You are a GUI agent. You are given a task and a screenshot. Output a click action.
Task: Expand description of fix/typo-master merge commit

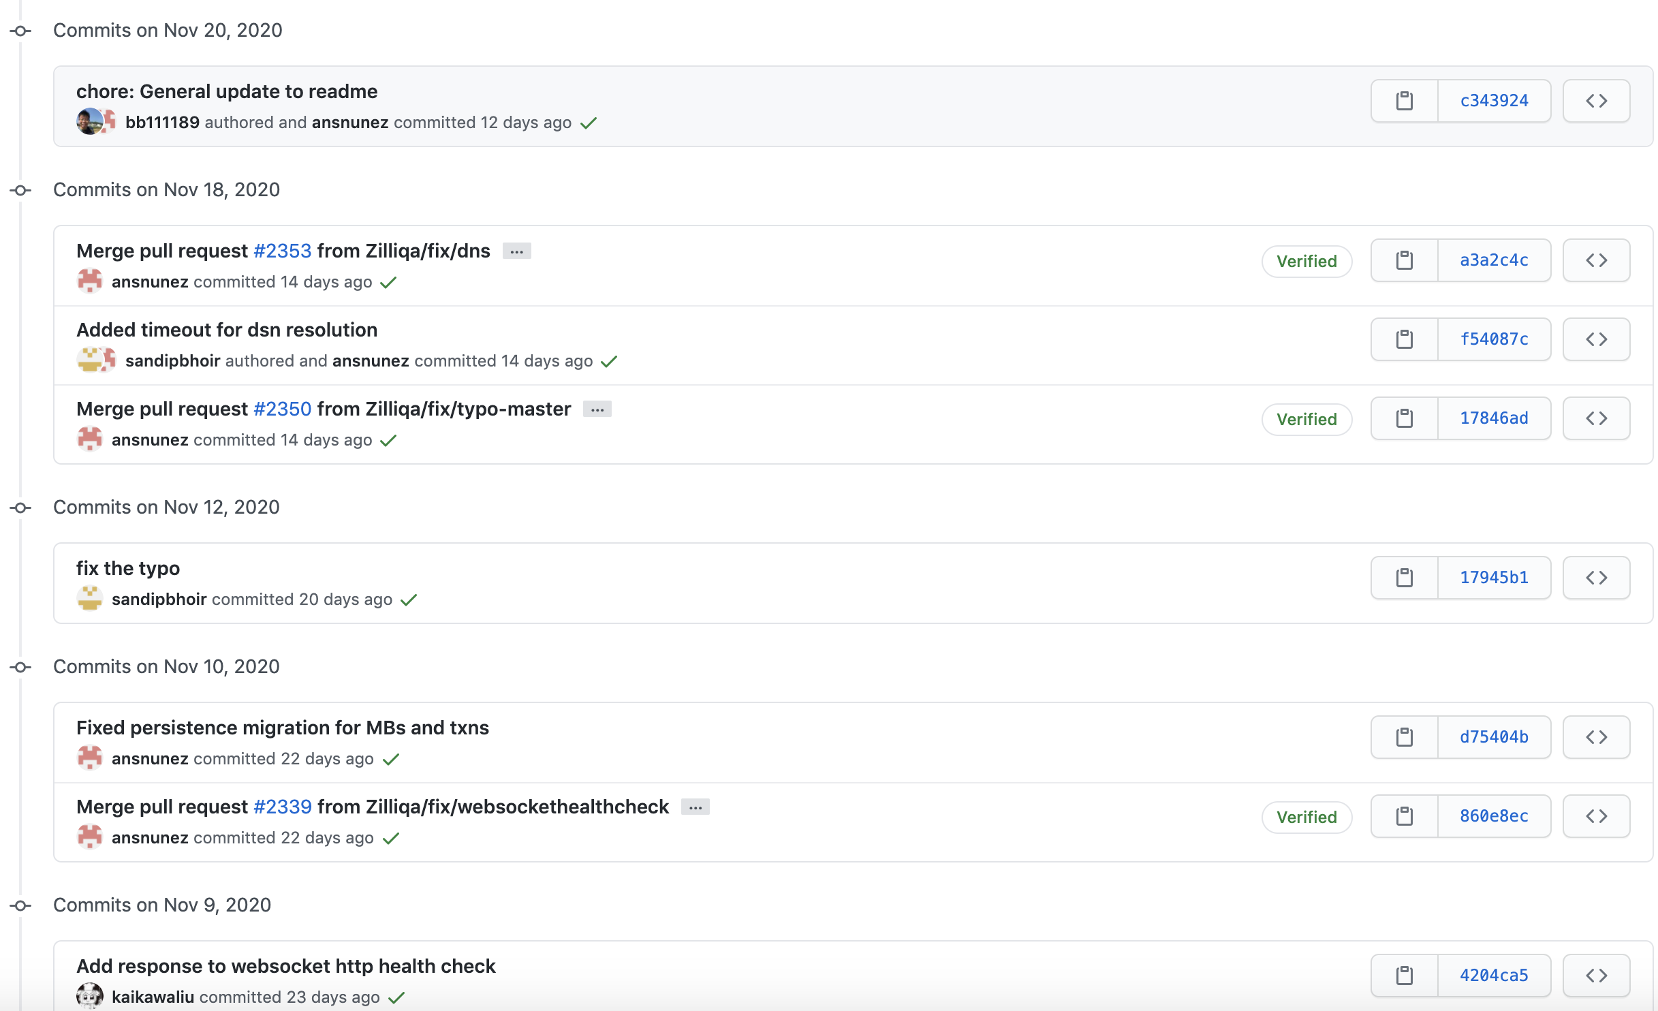point(597,409)
